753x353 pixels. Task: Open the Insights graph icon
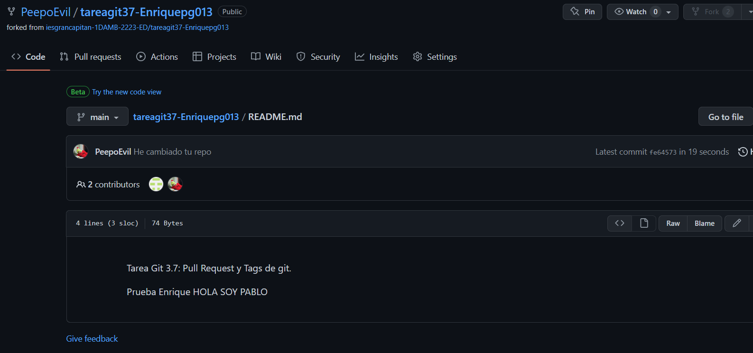coord(359,56)
